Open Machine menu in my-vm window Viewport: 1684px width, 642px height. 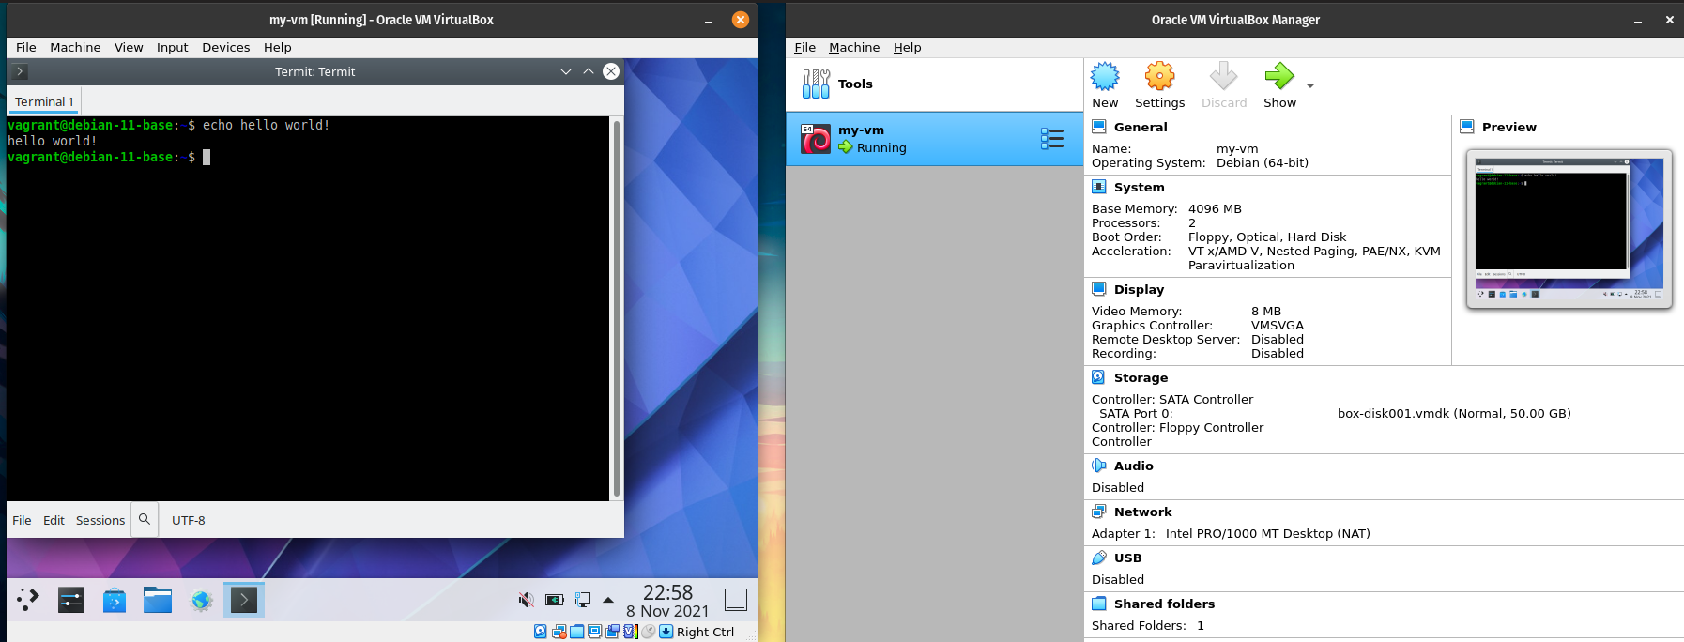coord(75,47)
